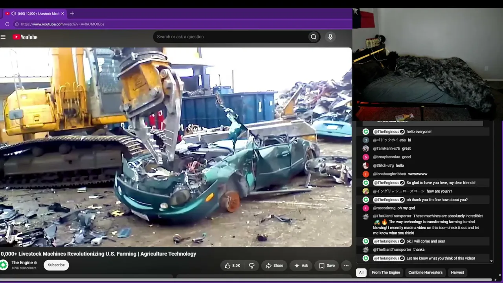503x283 pixels.
Task: Open the more actions three-dot menu
Action: coord(346,266)
